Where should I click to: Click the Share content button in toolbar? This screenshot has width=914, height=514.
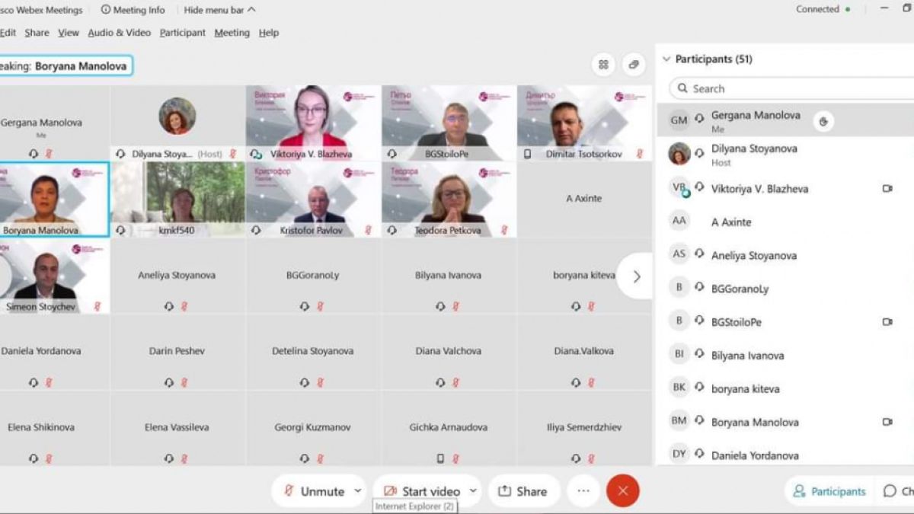click(523, 491)
